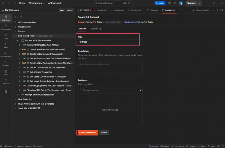The height and width of the screenshot is (148, 225).
Task: Open the APIs sidebar panel
Action: click(x=6, y=45)
